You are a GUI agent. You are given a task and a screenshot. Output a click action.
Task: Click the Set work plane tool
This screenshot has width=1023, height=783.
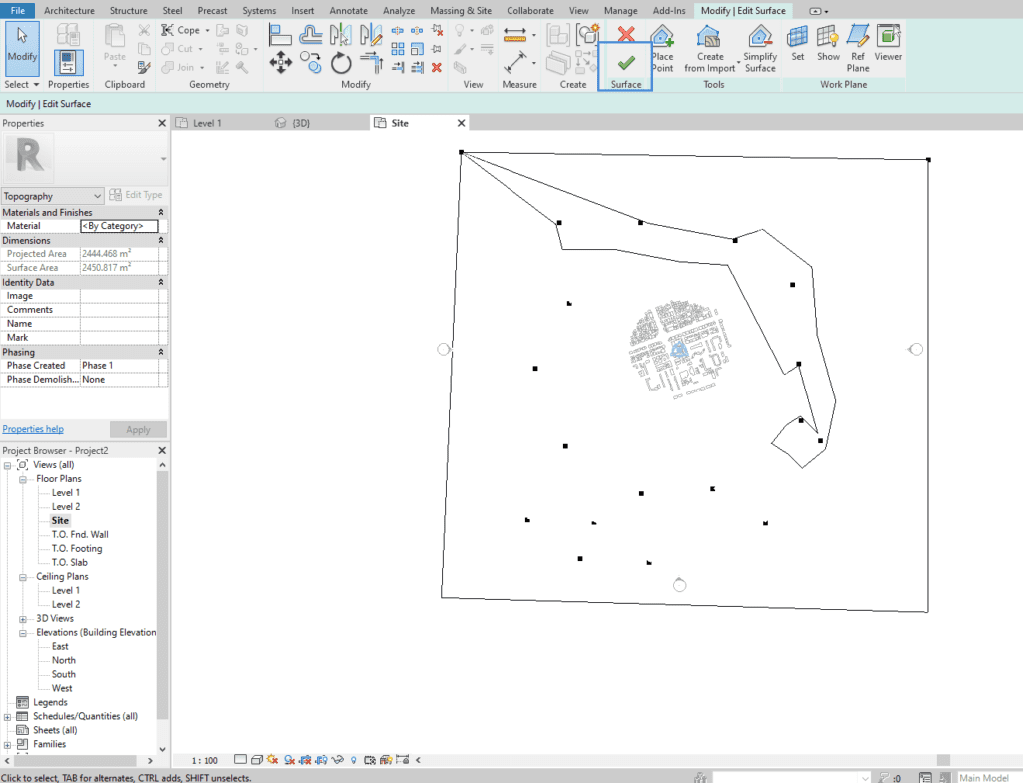coord(796,42)
